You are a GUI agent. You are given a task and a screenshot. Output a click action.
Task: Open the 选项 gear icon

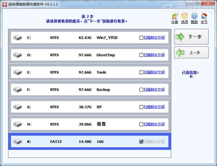184,16
